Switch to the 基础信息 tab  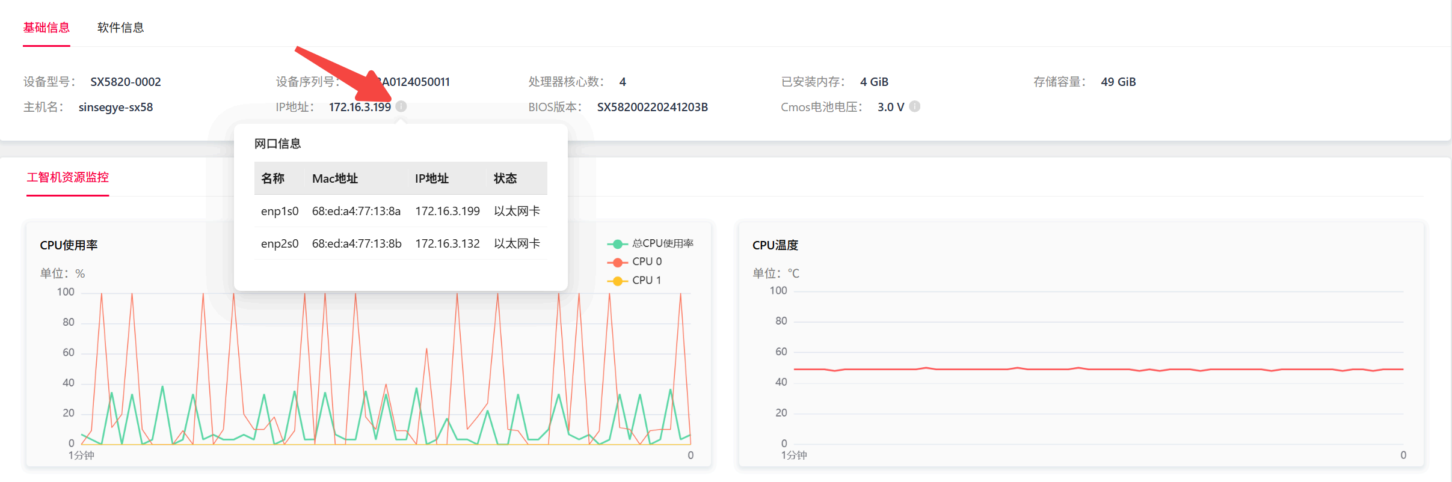point(46,28)
